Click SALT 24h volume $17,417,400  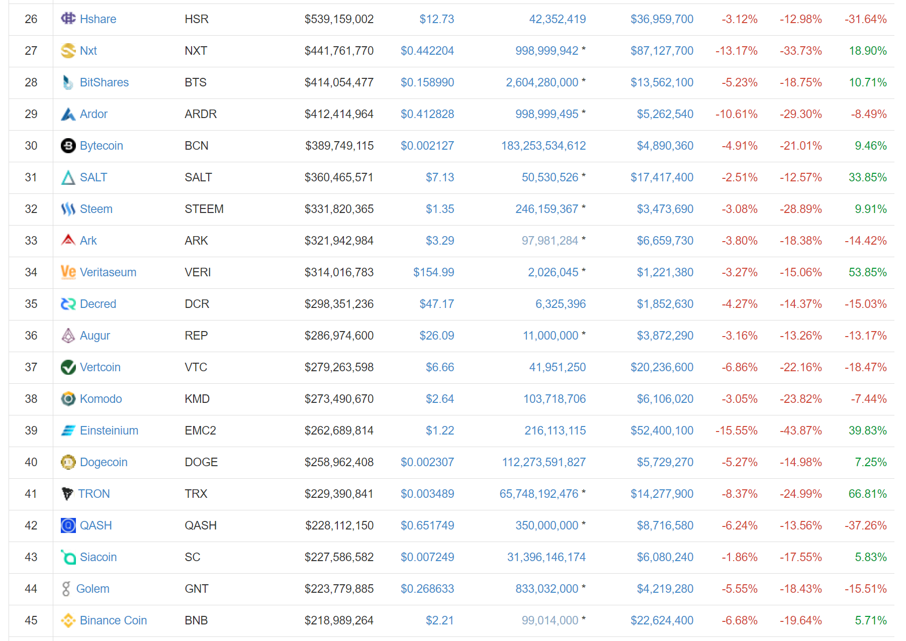(x=662, y=177)
